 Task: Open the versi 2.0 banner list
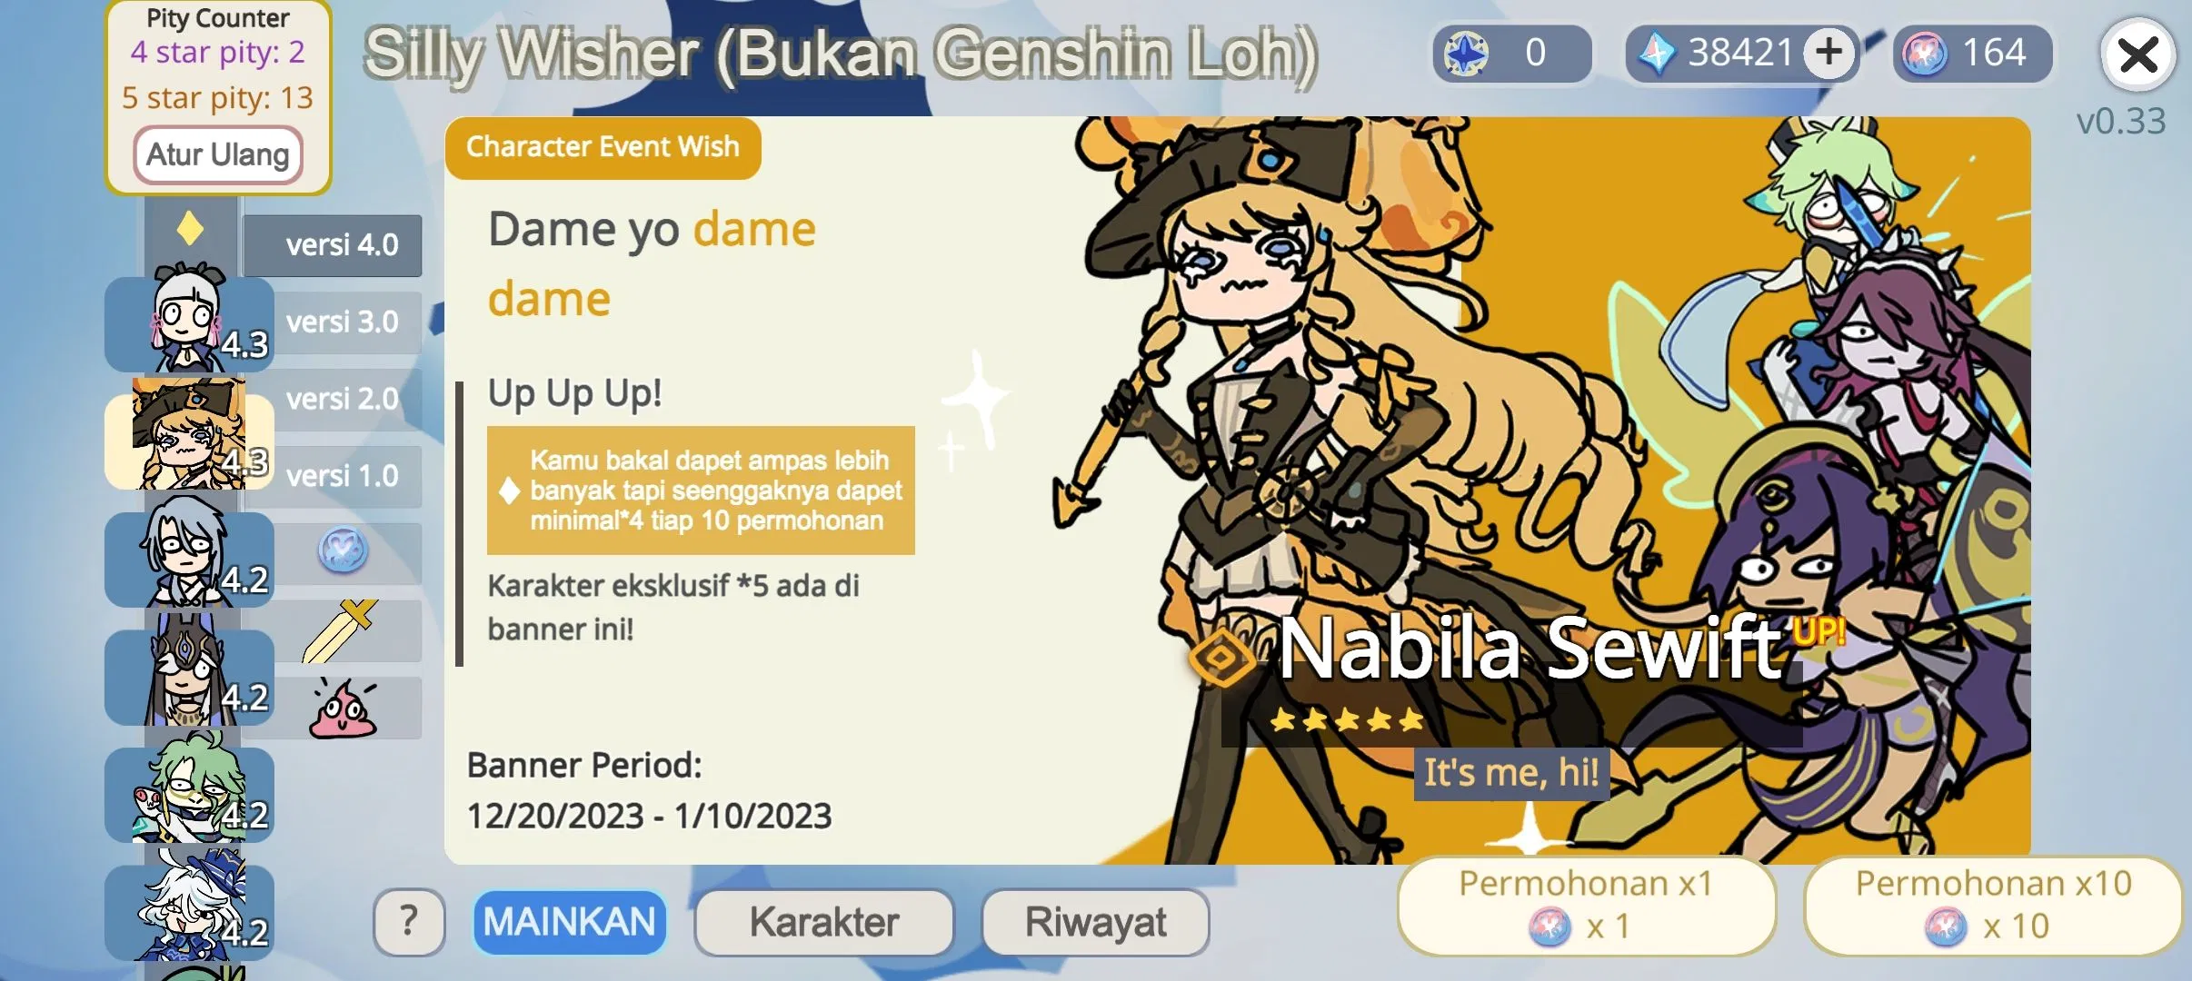[343, 400]
